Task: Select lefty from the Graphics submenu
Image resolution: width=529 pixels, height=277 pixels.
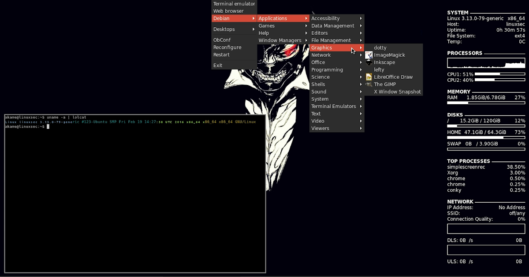Action: click(379, 69)
